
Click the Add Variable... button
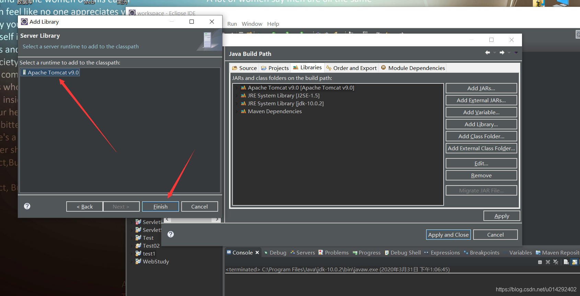pos(481,112)
